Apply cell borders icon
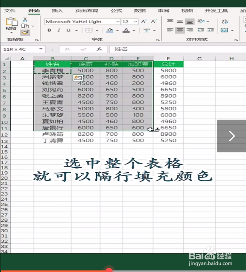The image size is (246, 272). point(89,30)
